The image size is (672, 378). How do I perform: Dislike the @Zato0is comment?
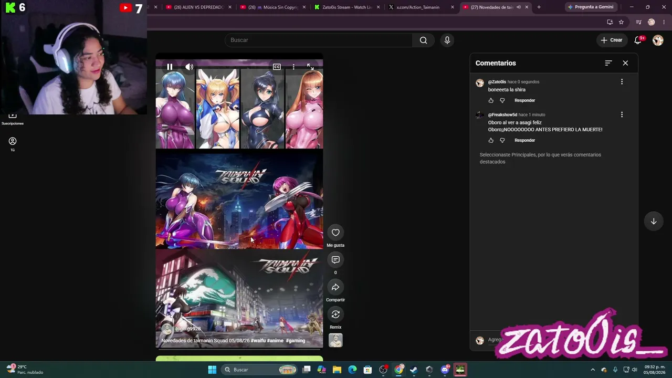[502, 100]
